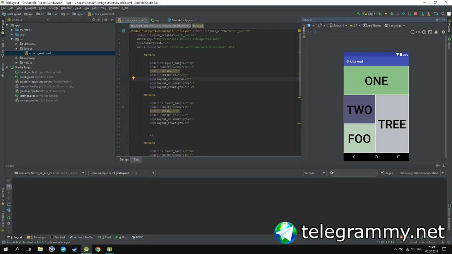Open the Build menu
This screenshot has height=254, width=452.
(x=78, y=8)
